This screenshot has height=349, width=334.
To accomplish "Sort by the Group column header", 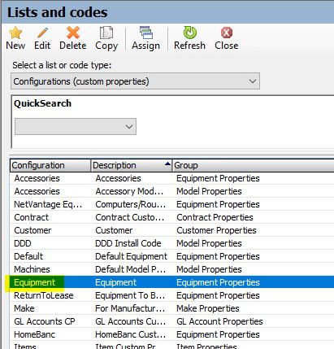I will [x=254, y=165].
